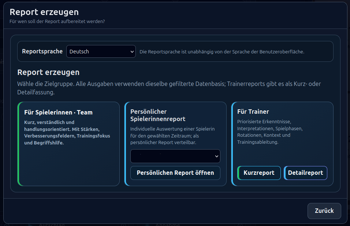Screen dimensions: 350x226
Task: Click the Reportsprache label
Action: click(42, 52)
